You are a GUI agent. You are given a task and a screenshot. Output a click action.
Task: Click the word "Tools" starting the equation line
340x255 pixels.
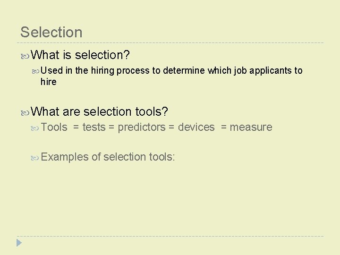(x=54, y=127)
